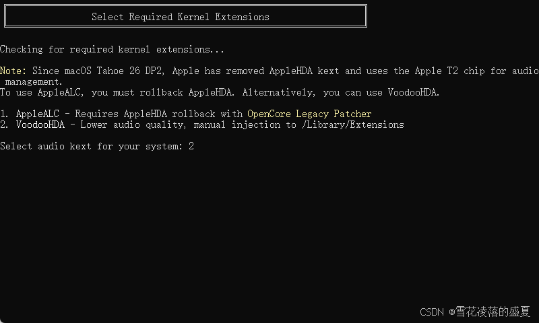539x323 pixels.
Task: Click the yellow 'Note:' label
Action: (13, 71)
